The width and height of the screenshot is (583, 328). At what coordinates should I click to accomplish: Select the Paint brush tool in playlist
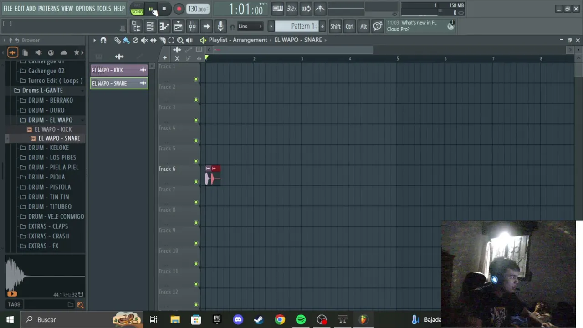(x=126, y=41)
